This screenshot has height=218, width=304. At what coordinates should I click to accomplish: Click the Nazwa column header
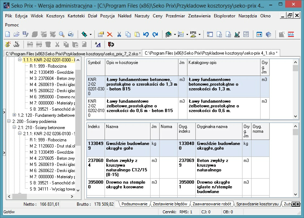[127, 131]
